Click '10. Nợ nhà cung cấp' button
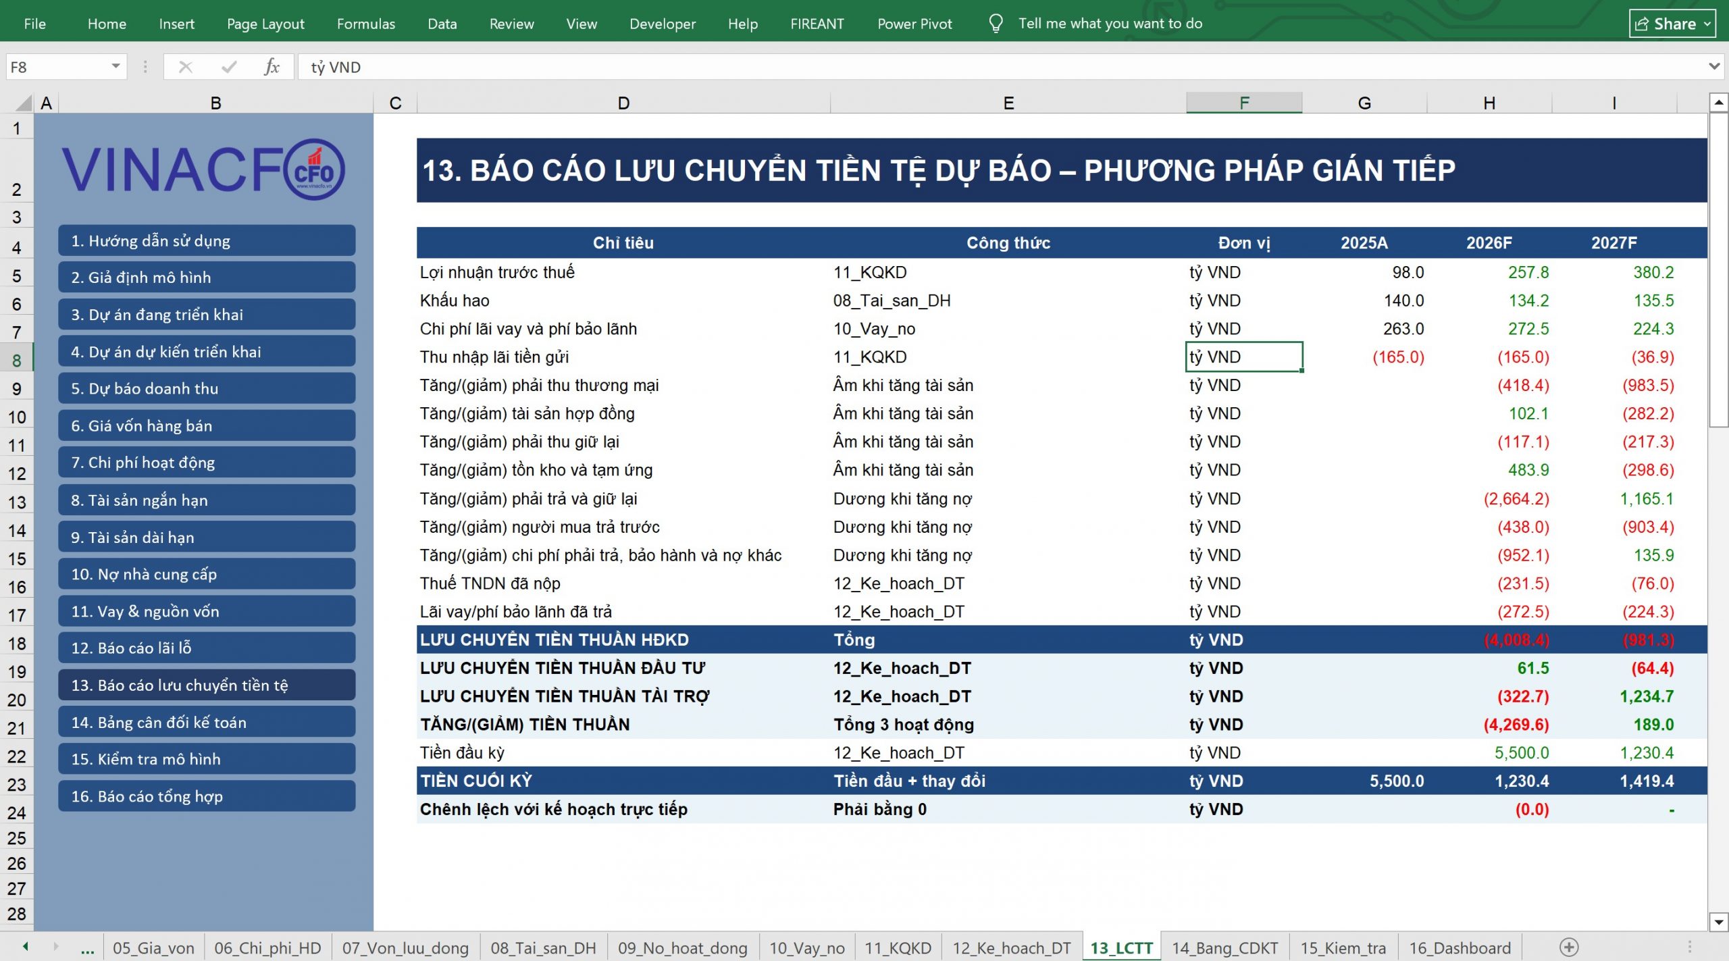Image resolution: width=1729 pixels, height=961 pixels. [207, 574]
